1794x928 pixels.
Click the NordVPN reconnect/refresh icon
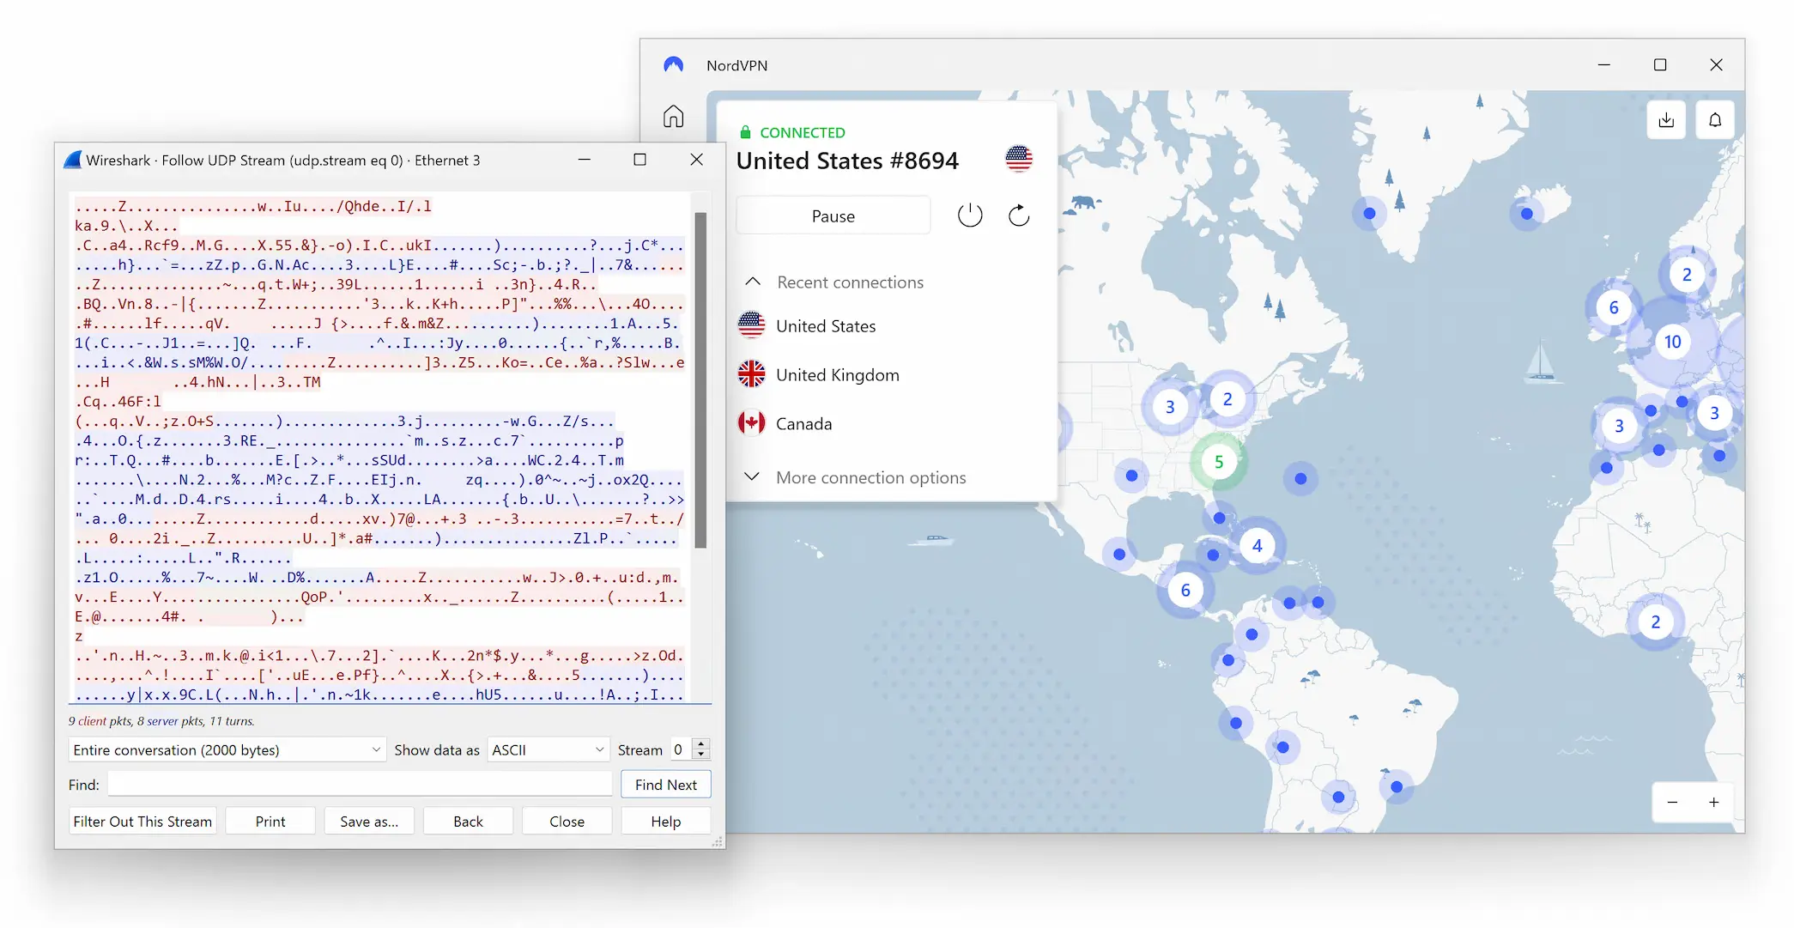(x=1016, y=215)
